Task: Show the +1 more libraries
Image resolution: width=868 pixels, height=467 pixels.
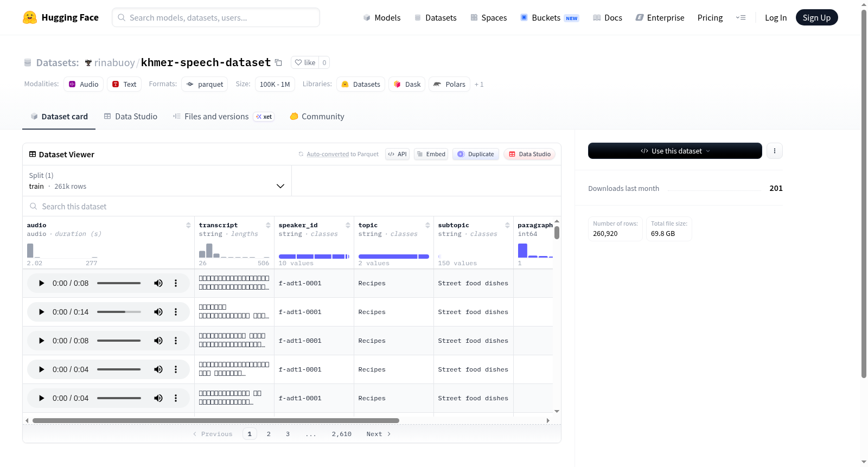Action: [x=479, y=84]
